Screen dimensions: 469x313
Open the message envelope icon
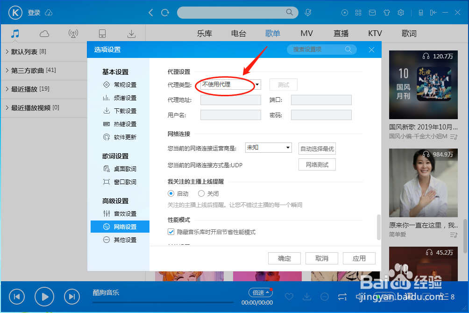(372, 13)
